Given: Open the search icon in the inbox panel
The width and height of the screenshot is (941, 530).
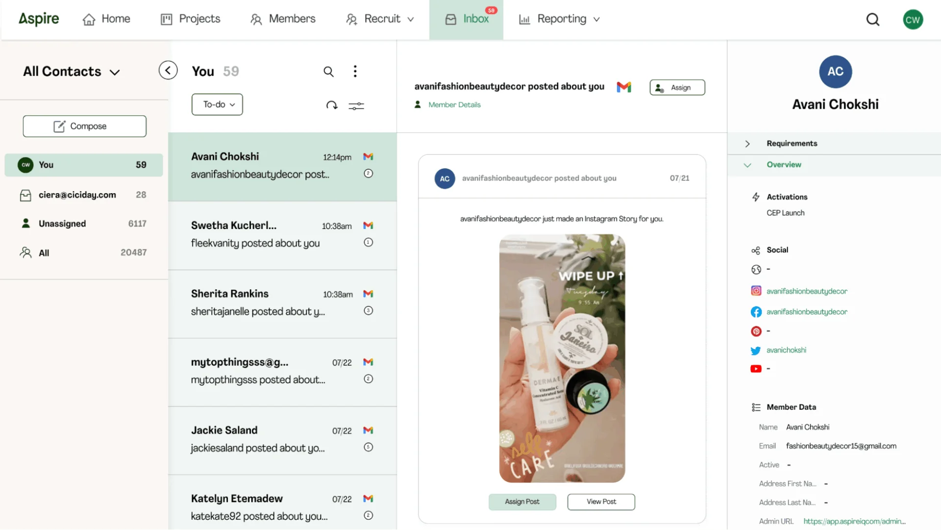Looking at the screenshot, I should [328, 72].
